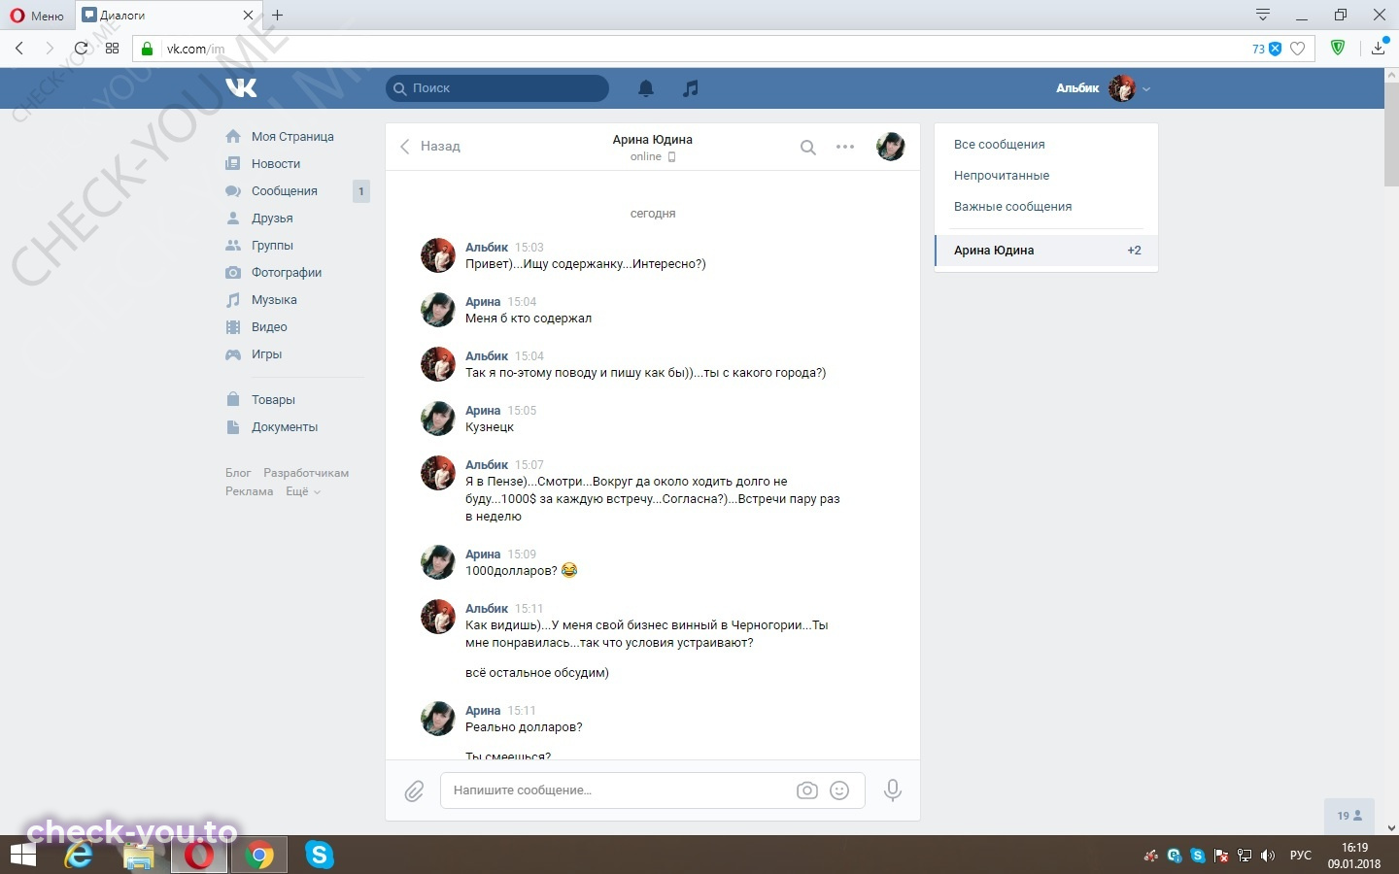This screenshot has width=1399, height=874.
Task: Record voice message microphone icon
Action: [x=893, y=790]
